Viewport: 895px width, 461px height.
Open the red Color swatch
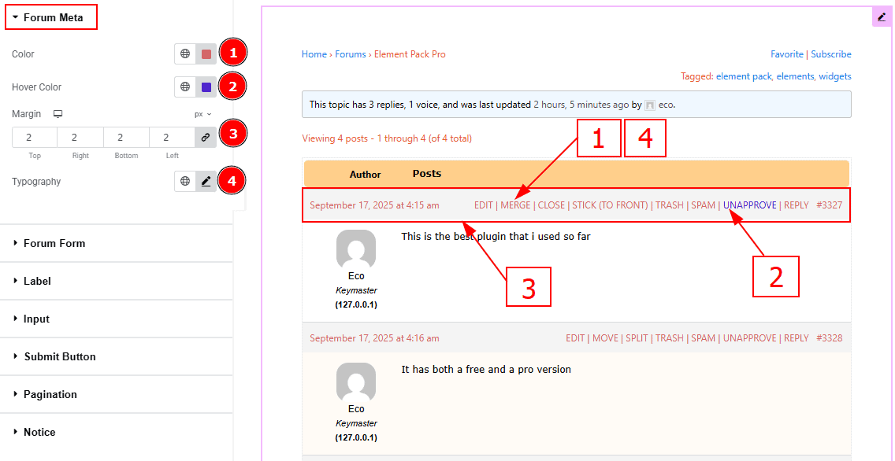pyautogui.click(x=206, y=54)
